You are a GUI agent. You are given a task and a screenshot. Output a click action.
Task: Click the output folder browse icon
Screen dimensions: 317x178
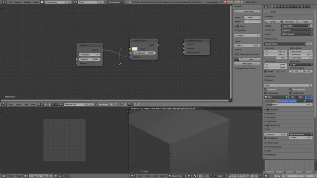coord(311,85)
